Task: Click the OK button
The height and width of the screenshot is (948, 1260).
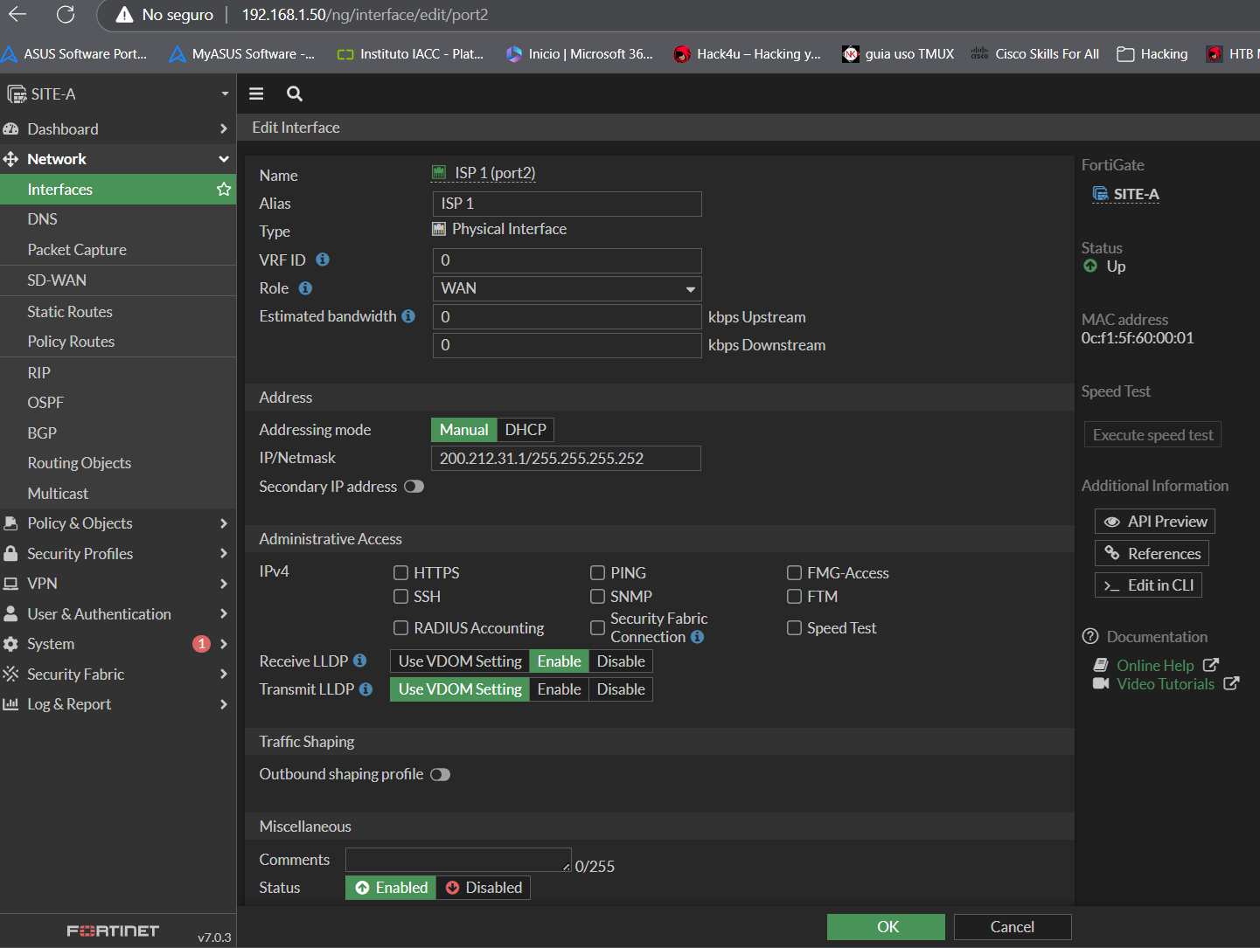Action: (x=886, y=927)
